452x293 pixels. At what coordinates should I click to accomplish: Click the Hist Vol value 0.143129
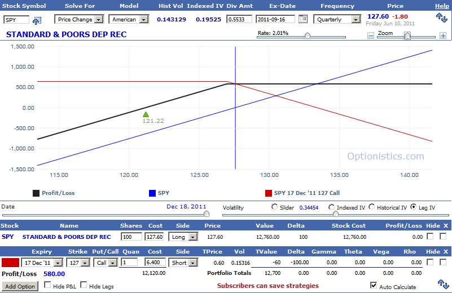(172, 19)
